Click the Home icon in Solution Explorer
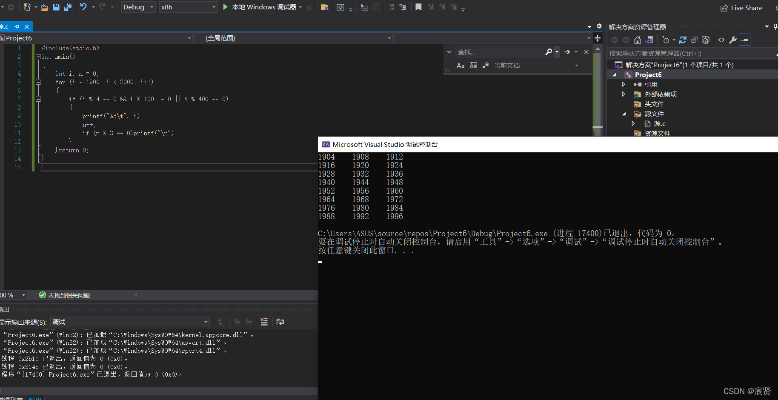 point(637,40)
